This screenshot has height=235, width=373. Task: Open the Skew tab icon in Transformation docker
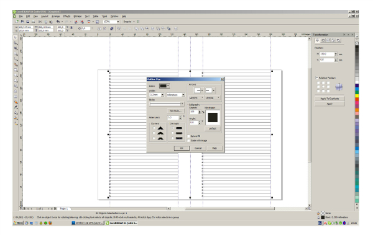[x=339, y=40]
